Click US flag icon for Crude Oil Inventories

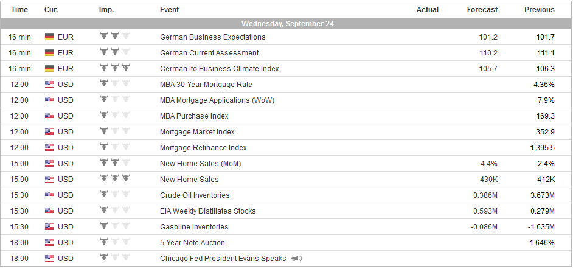pyautogui.click(x=49, y=195)
